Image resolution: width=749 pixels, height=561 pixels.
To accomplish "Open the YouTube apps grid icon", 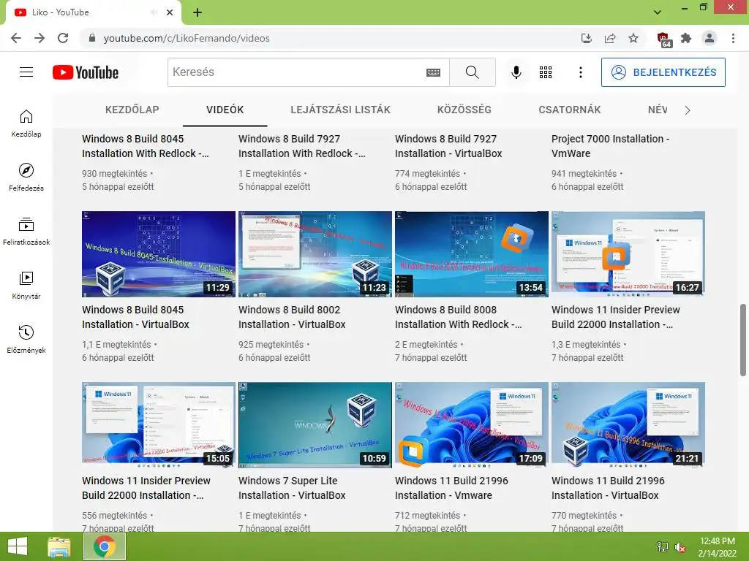I will pos(546,72).
